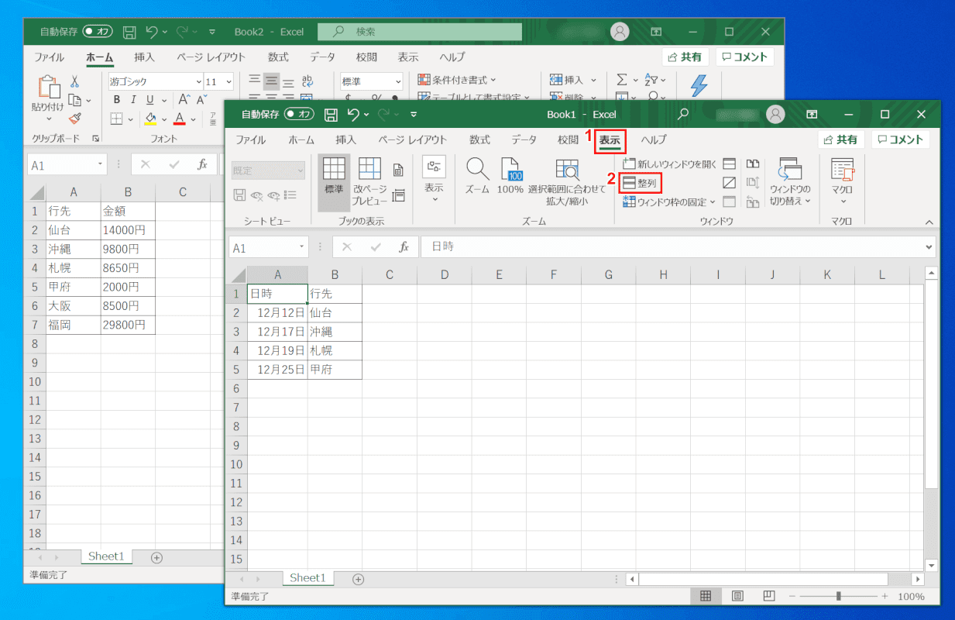
Task: Select page layout view in Book1 status bar
Action: coord(737,596)
